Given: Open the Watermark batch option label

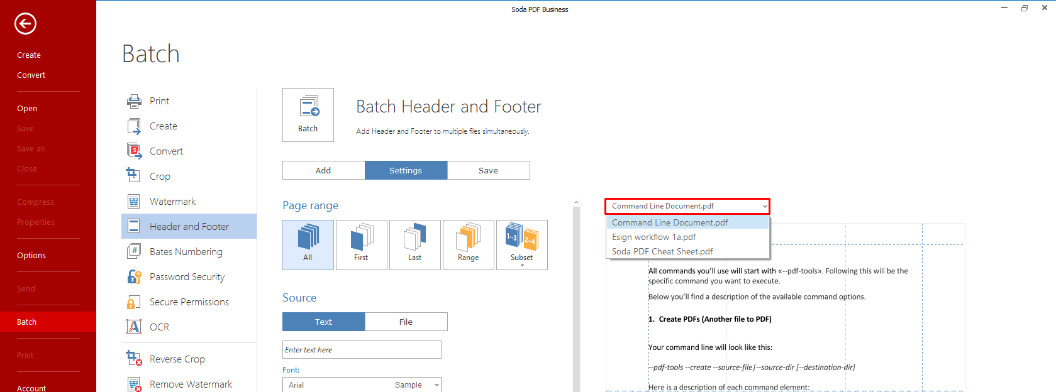Looking at the screenshot, I should (x=173, y=202).
